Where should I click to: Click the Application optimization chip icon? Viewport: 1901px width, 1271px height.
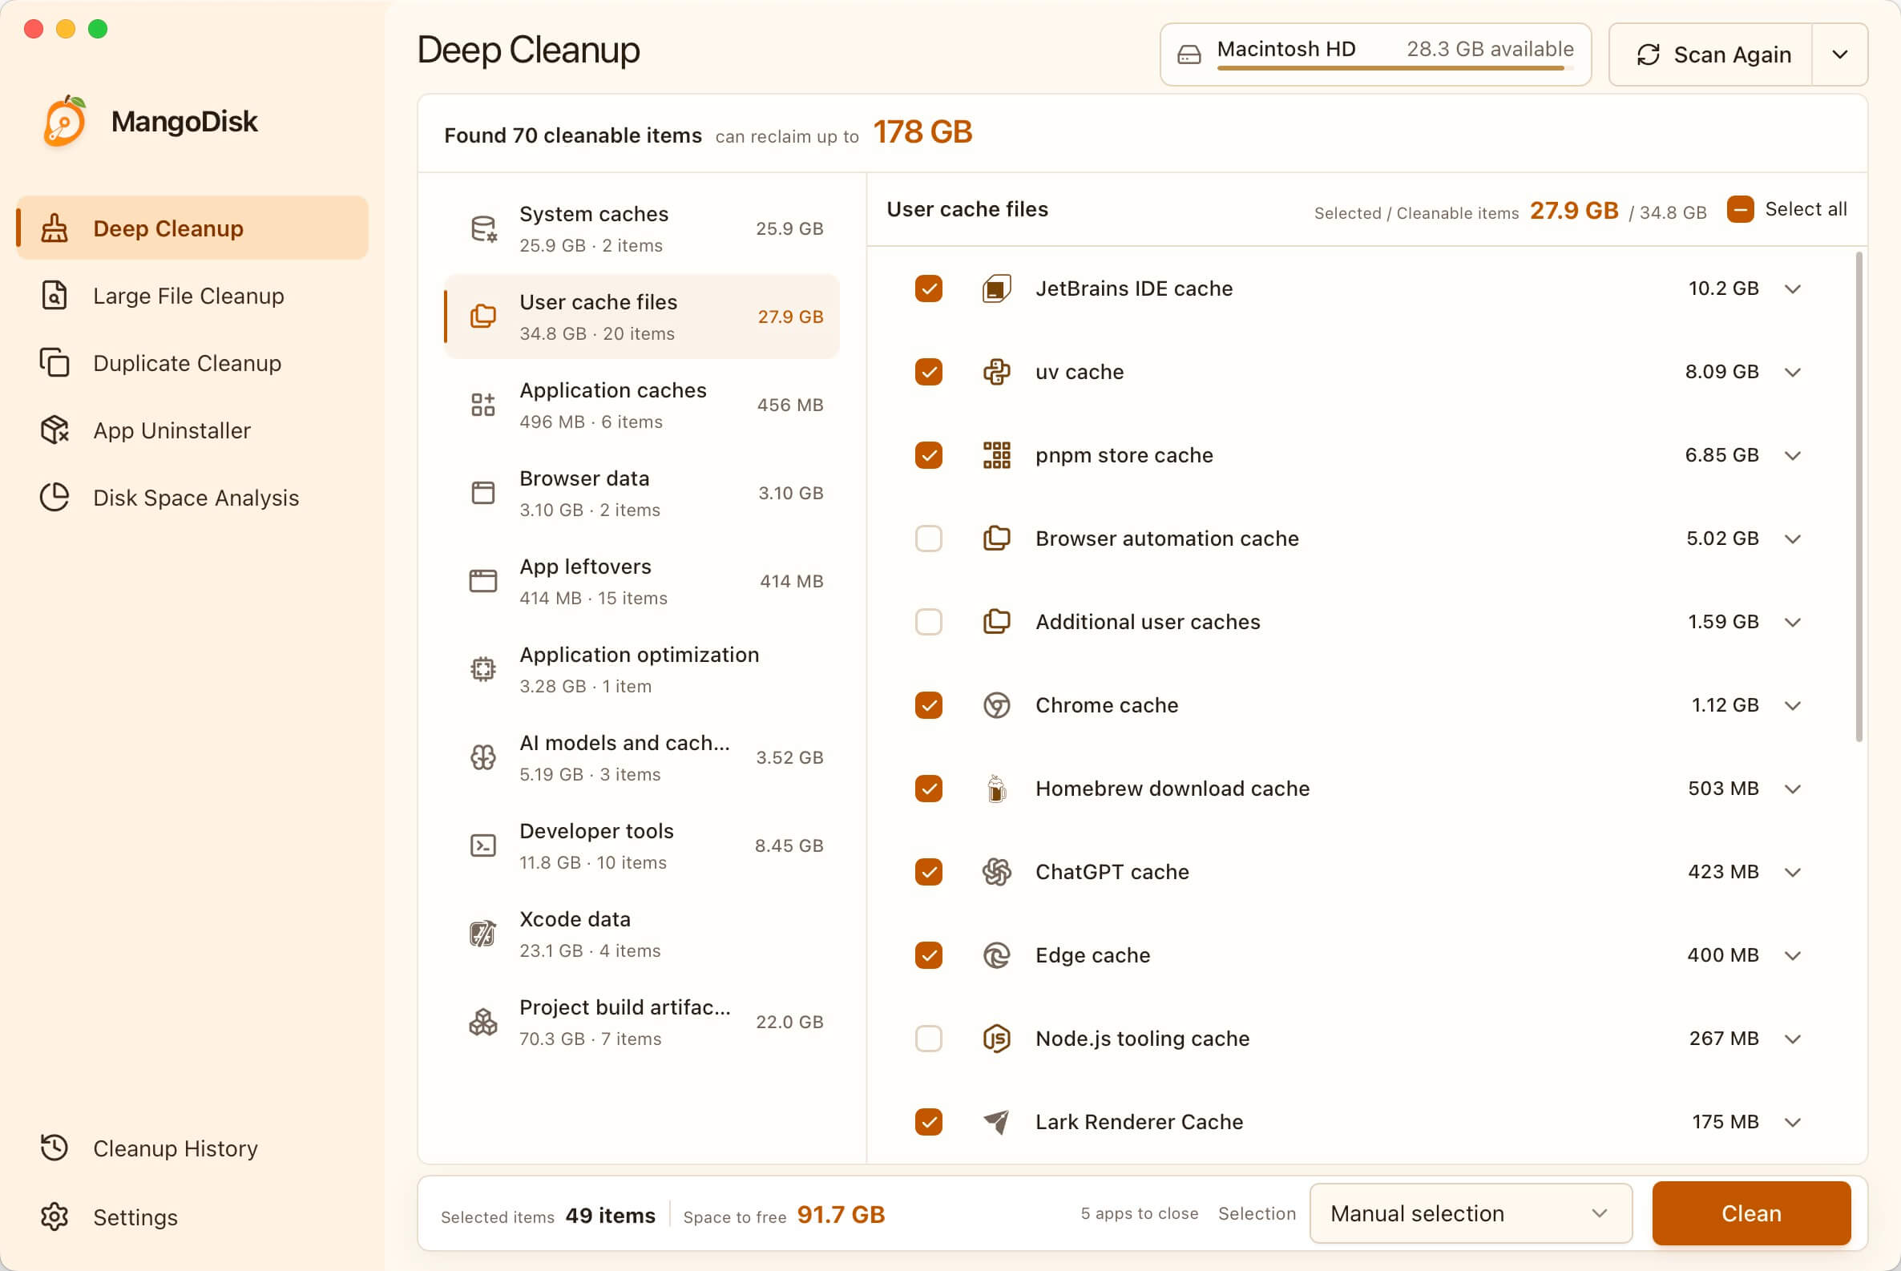(x=483, y=669)
